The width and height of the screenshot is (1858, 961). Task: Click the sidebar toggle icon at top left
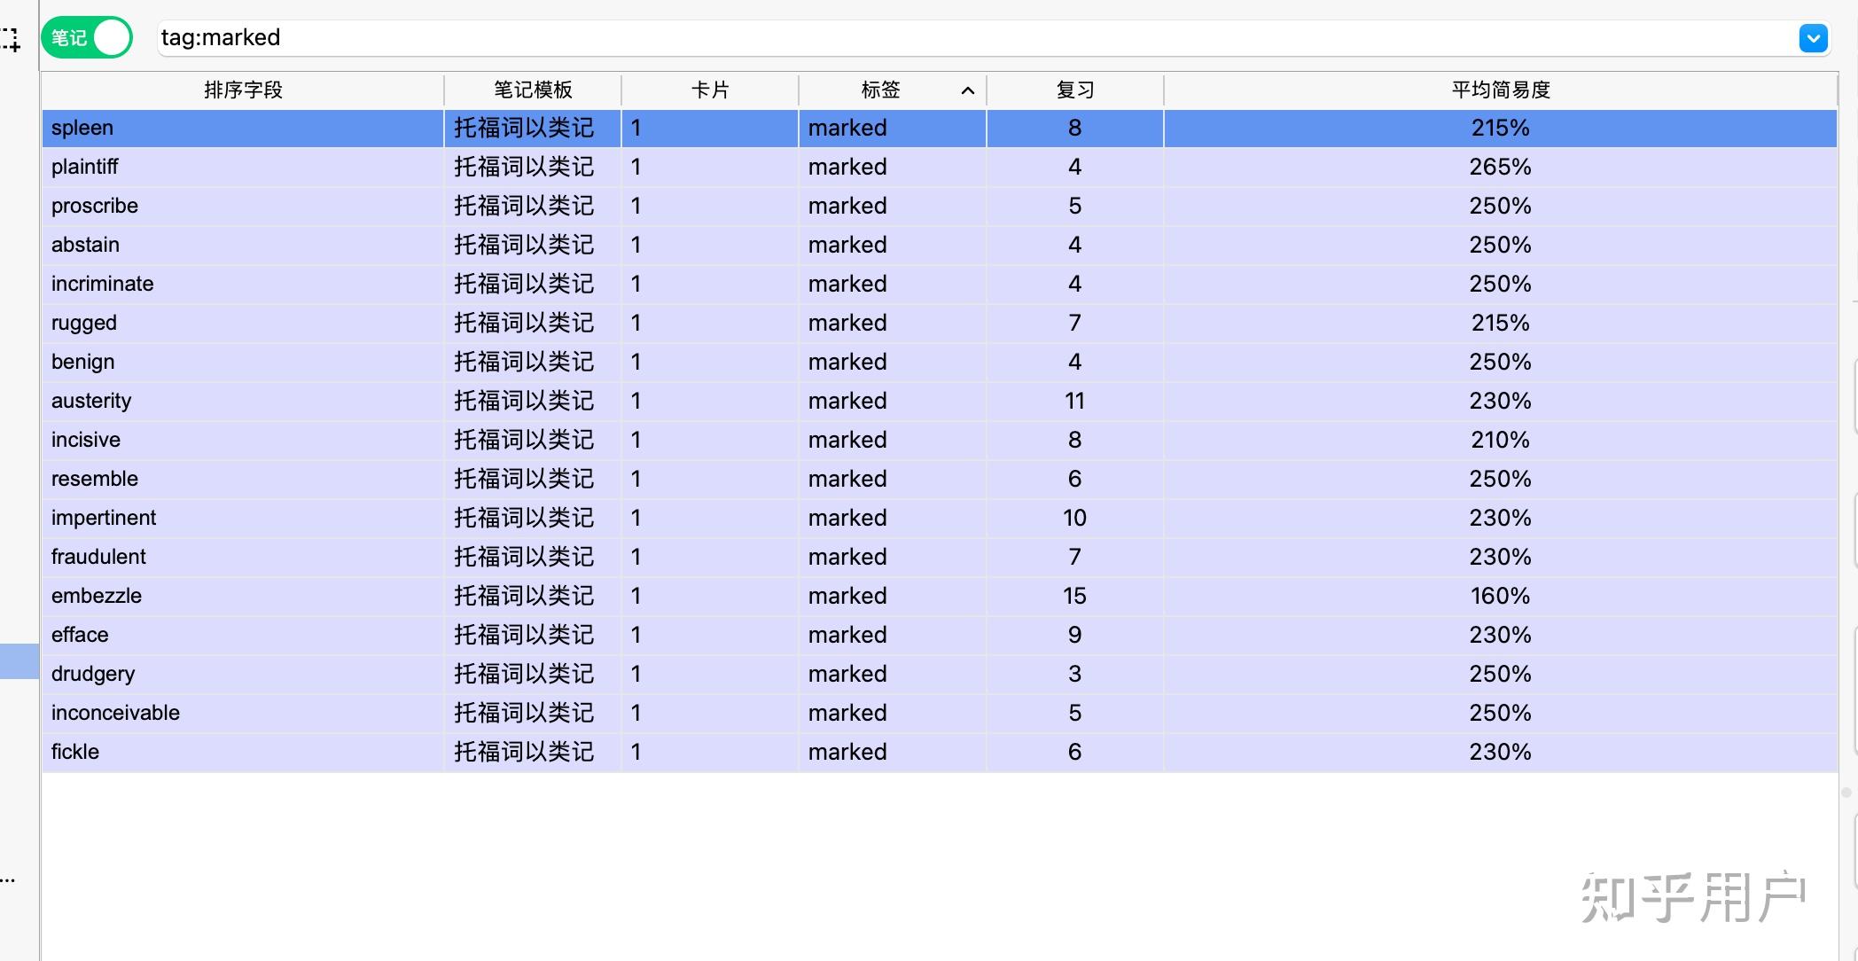(x=12, y=39)
